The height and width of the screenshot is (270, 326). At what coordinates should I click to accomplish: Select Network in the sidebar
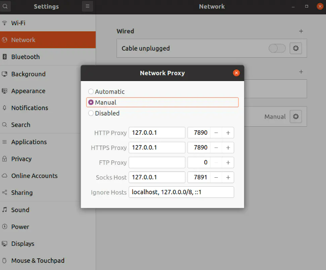[x=48, y=40]
